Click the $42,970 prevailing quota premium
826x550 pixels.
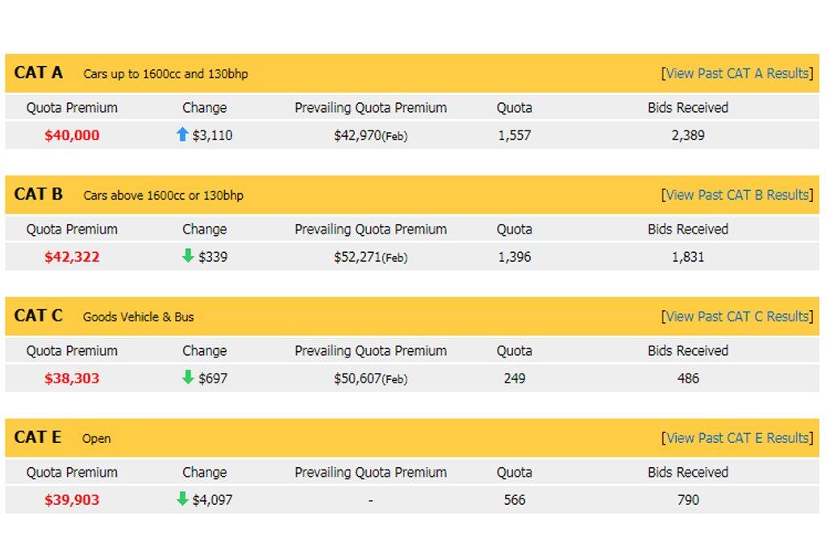click(357, 135)
